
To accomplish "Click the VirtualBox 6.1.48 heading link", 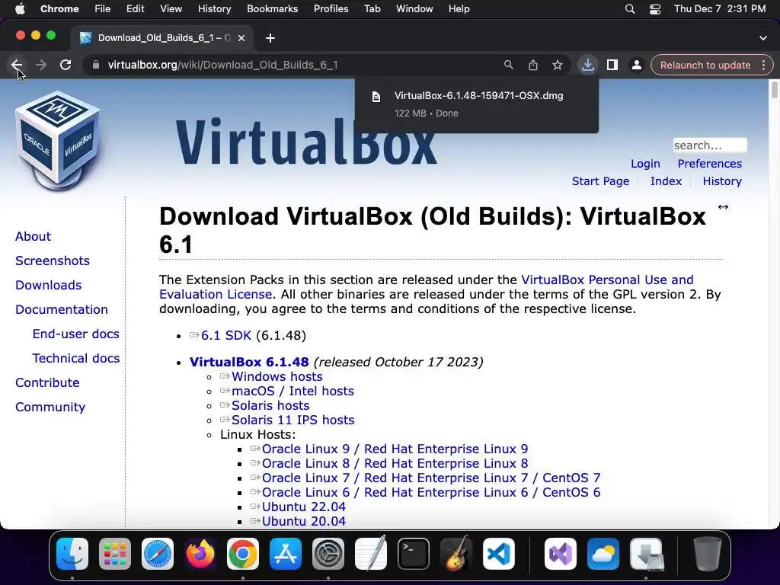I will tap(249, 362).
